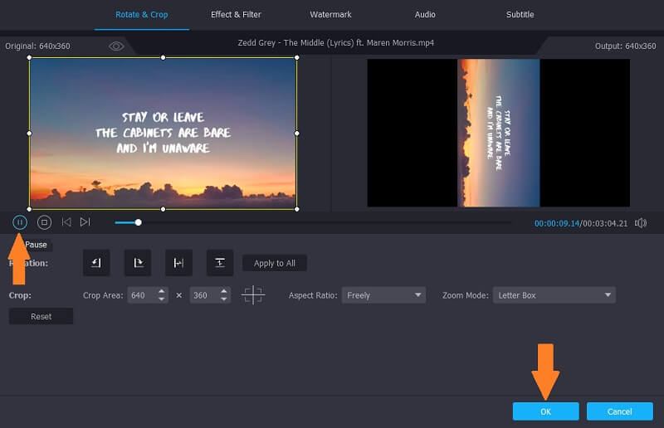Pause the video playback

click(x=20, y=222)
